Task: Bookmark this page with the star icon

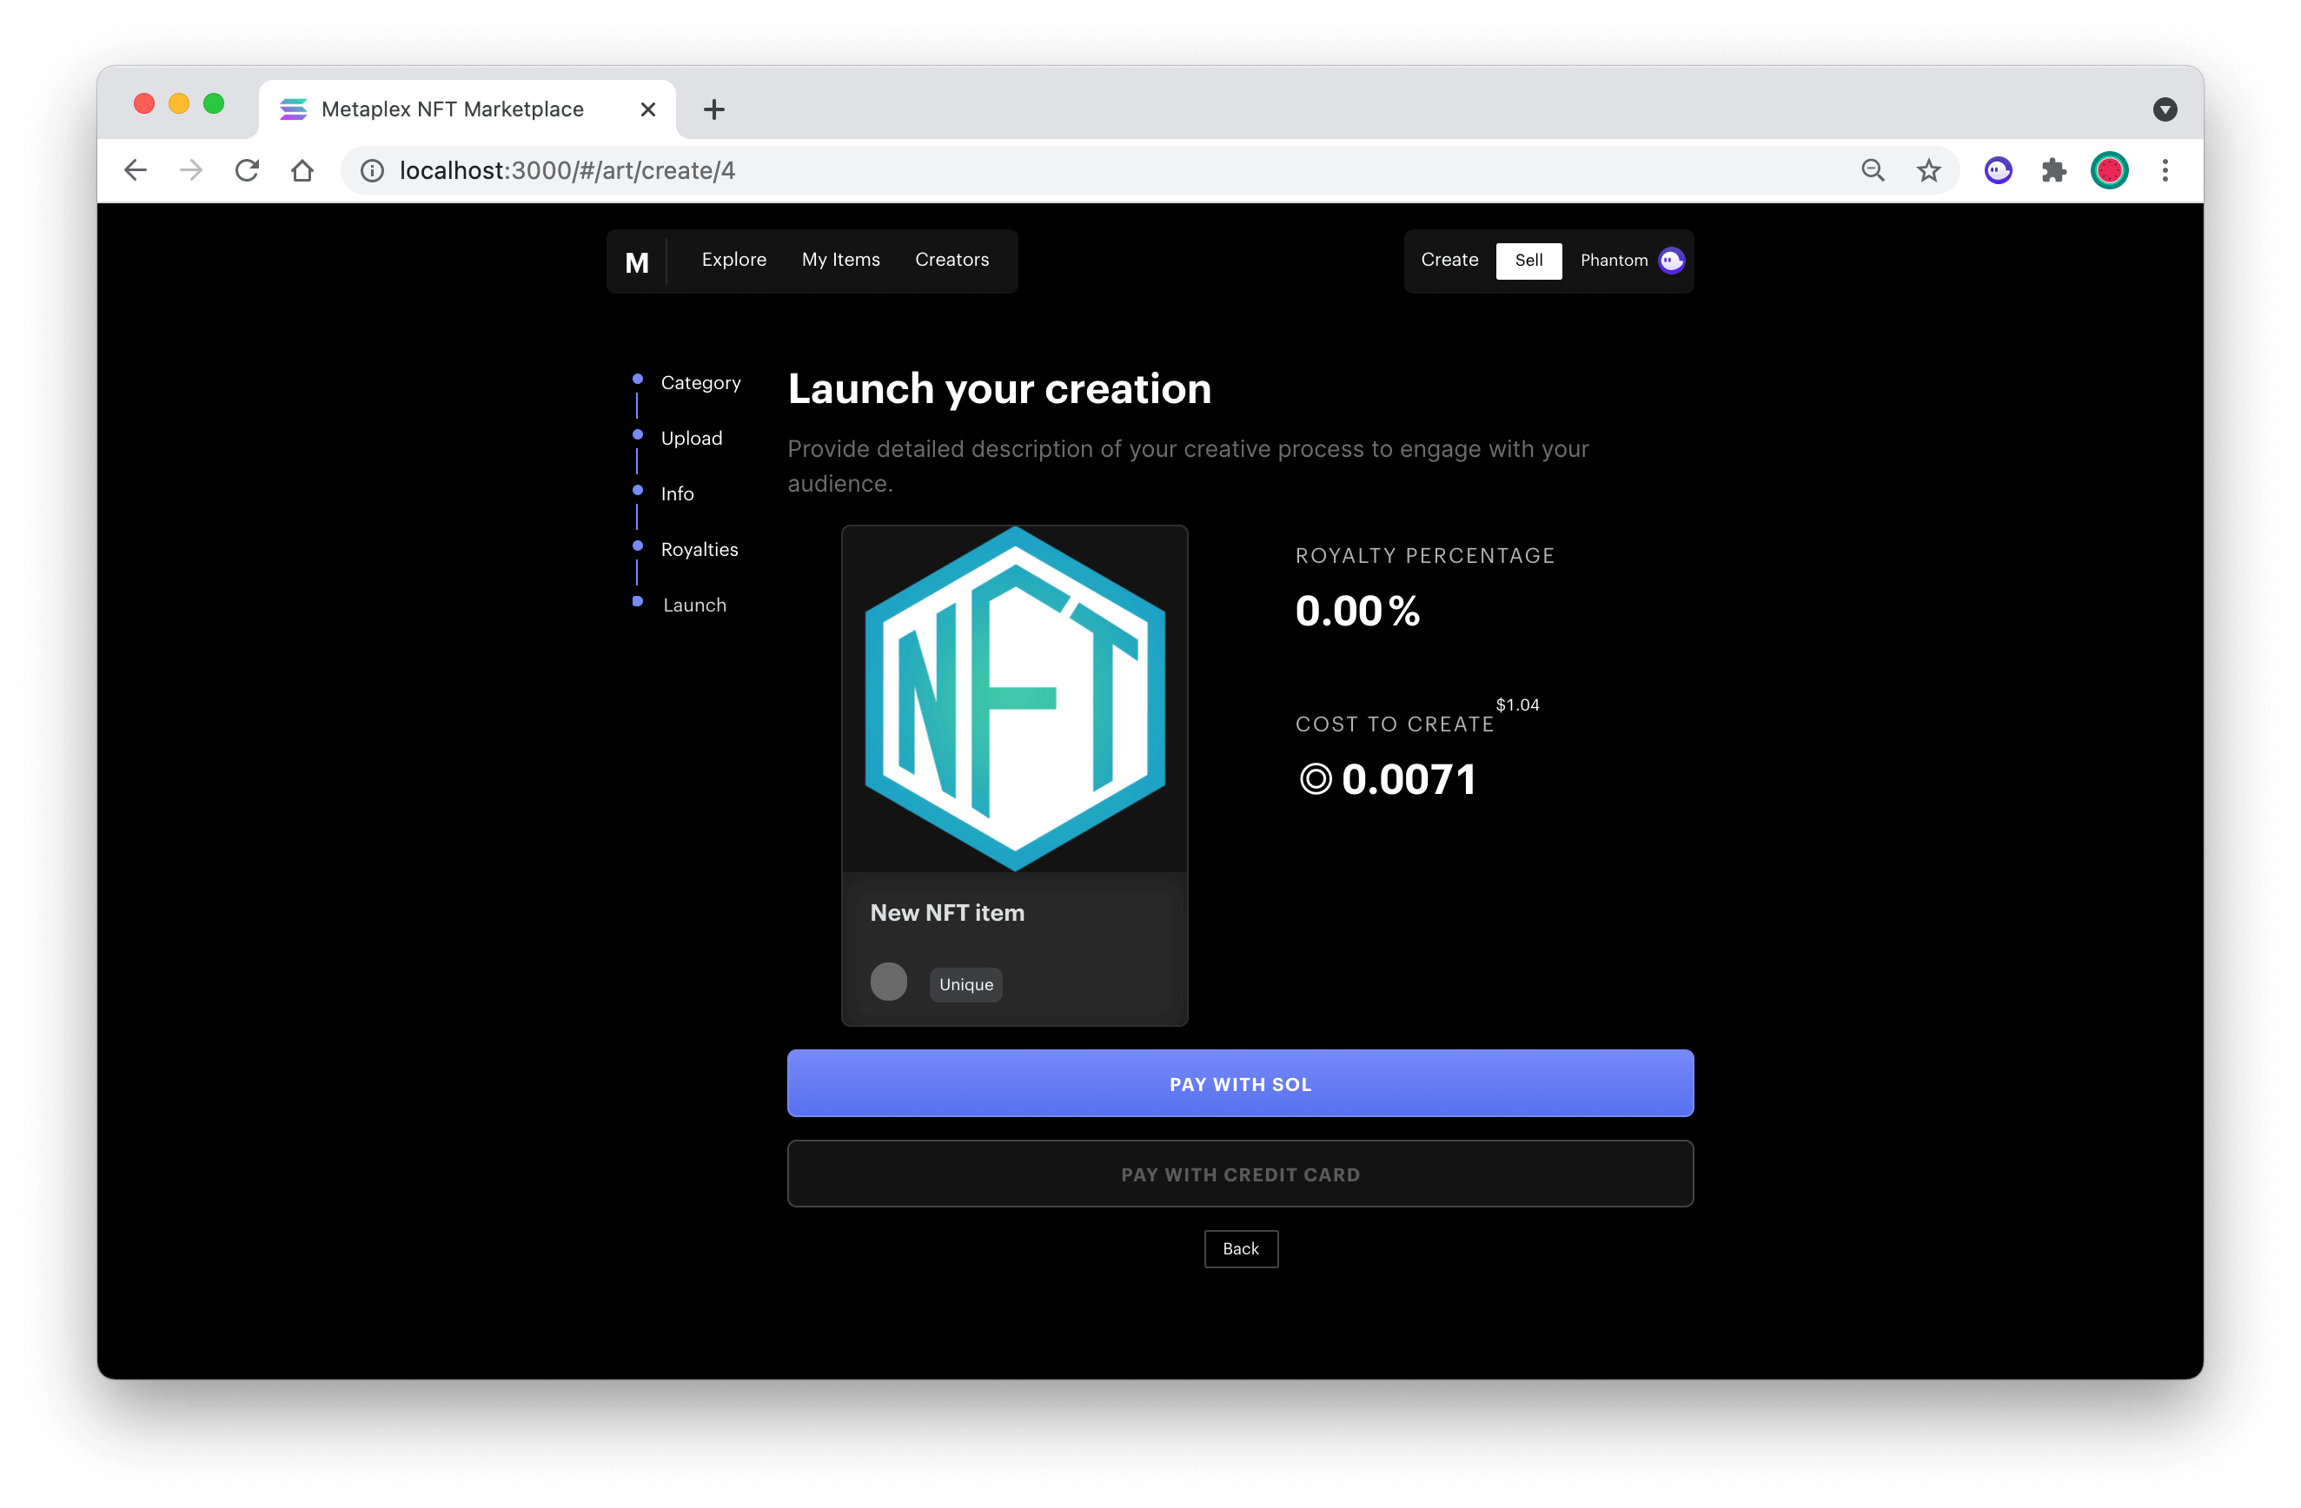Action: point(1929,171)
